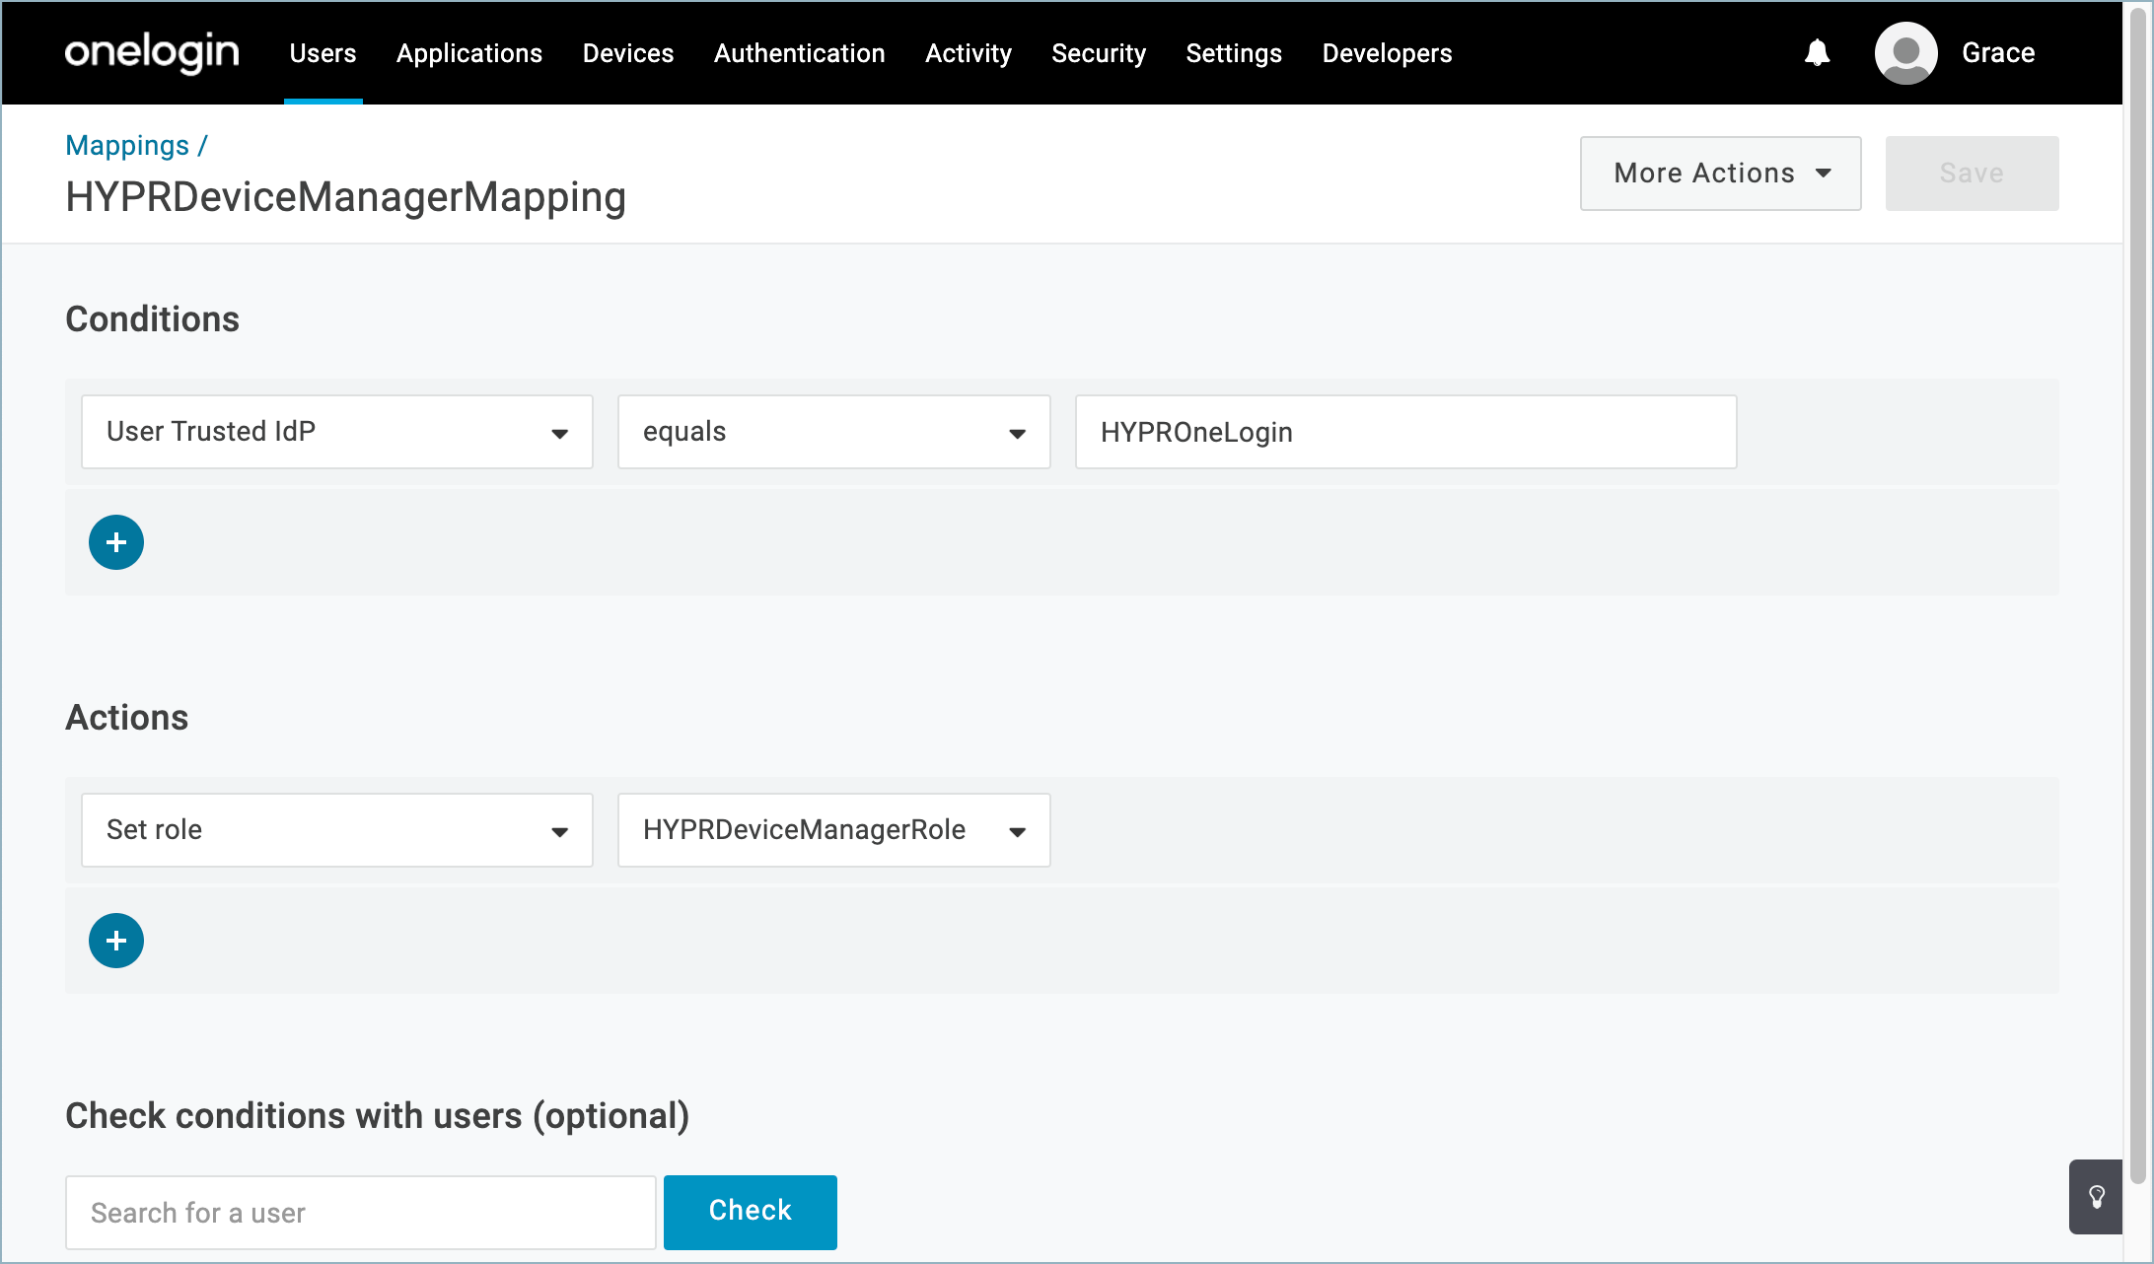Viewport: 2154px width, 1264px height.
Task: Click Check conditions with users heading
Action: [x=377, y=1116]
